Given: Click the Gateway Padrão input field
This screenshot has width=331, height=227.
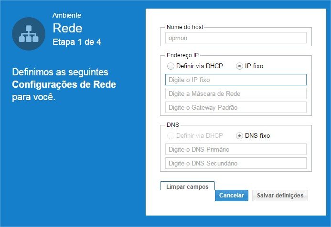Looking at the screenshot, I should point(235,107).
